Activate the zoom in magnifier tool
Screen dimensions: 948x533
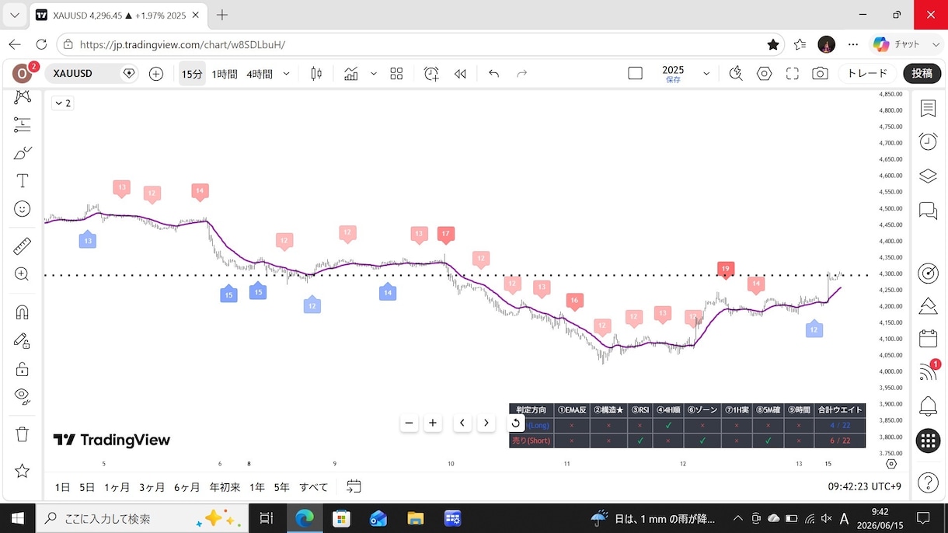pos(23,274)
